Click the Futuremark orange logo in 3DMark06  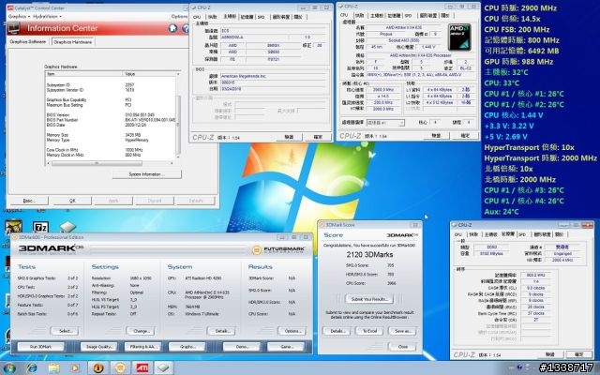point(256,250)
